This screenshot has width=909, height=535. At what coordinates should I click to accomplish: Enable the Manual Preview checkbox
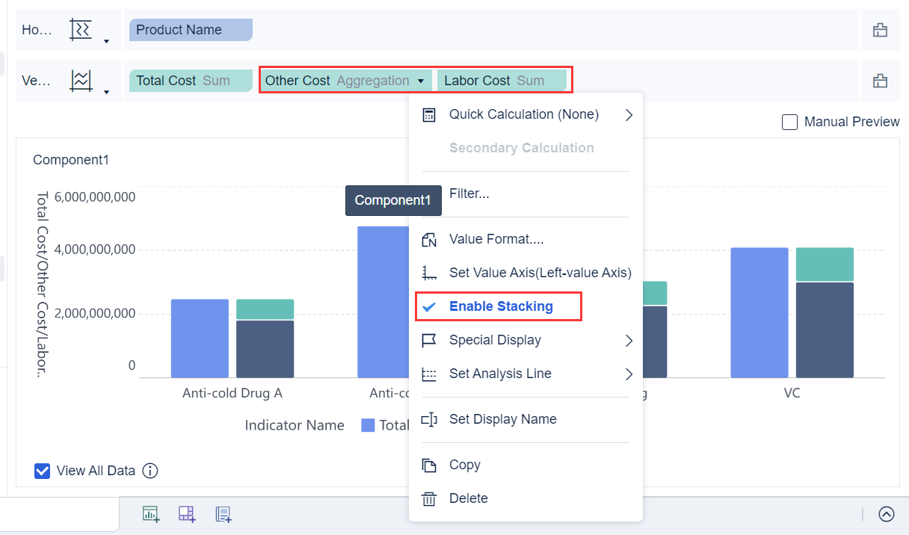pos(789,122)
